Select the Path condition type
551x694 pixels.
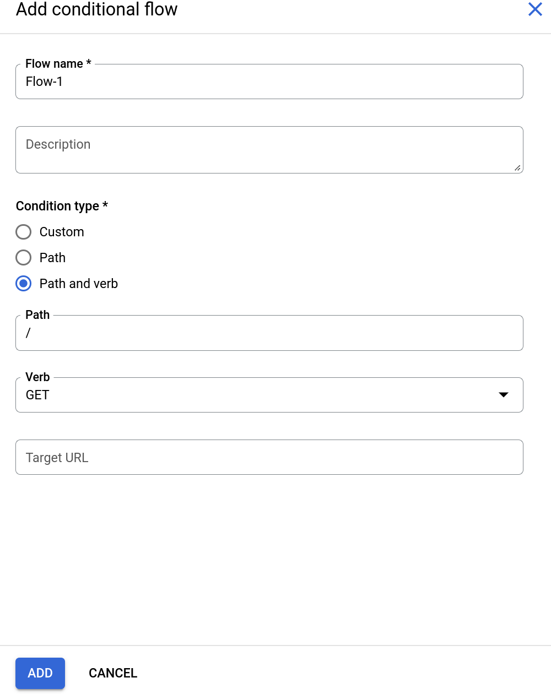pos(23,258)
